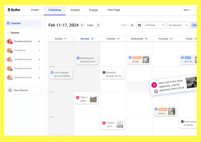Open the Start Page tab
The height and width of the screenshot is (142, 201).
(114, 10)
